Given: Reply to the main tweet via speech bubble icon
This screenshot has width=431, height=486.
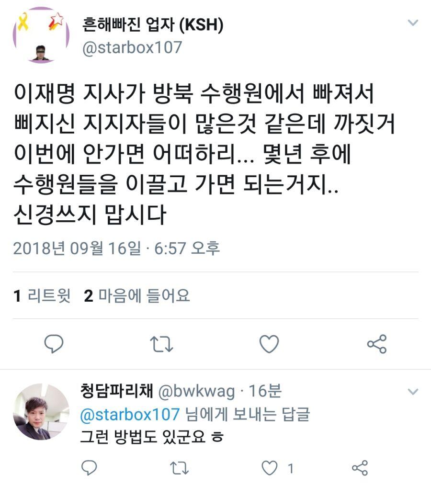Looking at the screenshot, I should click(x=54, y=344).
